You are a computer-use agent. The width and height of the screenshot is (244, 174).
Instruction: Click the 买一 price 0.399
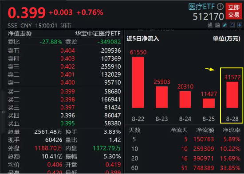pyautogui.click(x=68, y=92)
